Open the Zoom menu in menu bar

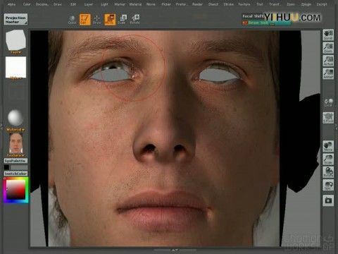click(291, 4)
